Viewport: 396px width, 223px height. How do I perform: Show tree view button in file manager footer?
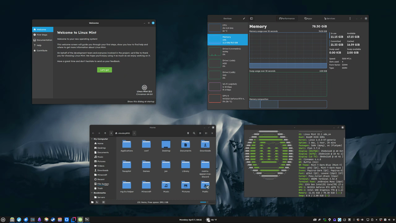pyautogui.click(x=97, y=202)
